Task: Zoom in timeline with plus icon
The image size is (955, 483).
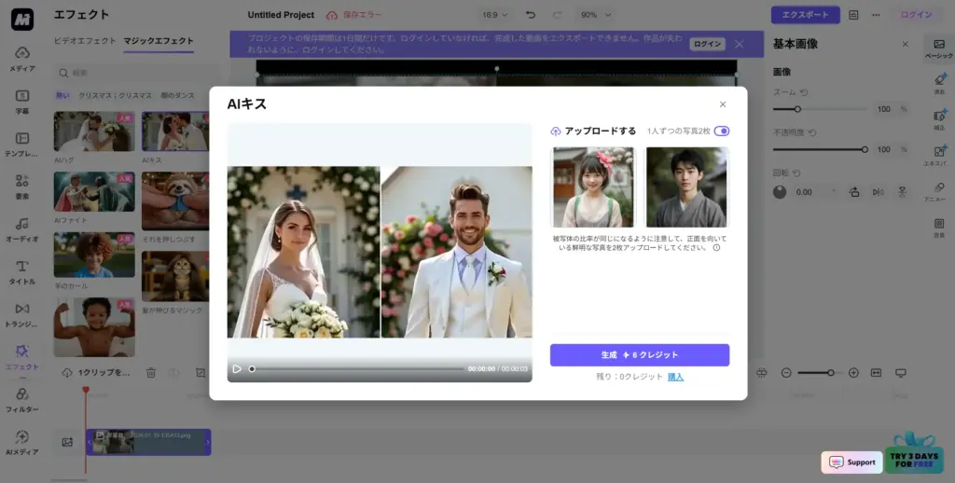Action: (x=853, y=373)
